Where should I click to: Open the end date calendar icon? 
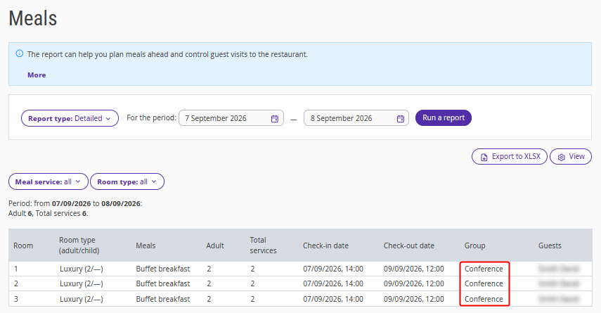point(401,119)
